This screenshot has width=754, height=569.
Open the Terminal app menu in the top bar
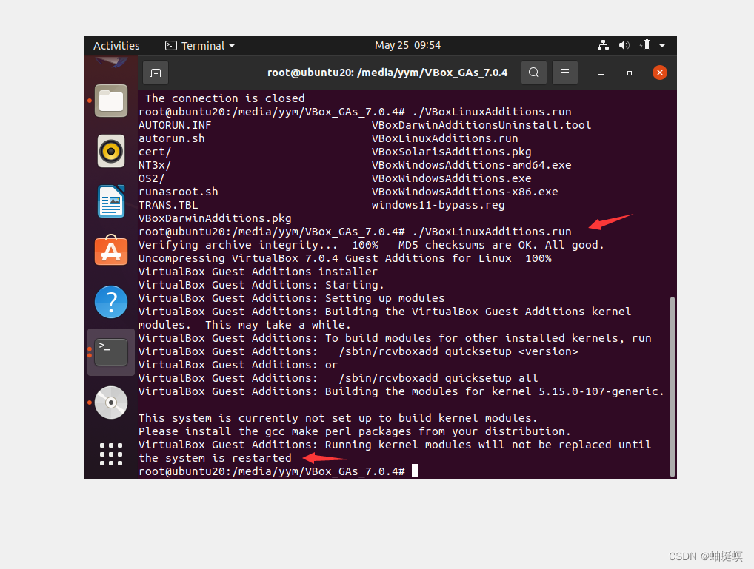click(199, 45)
